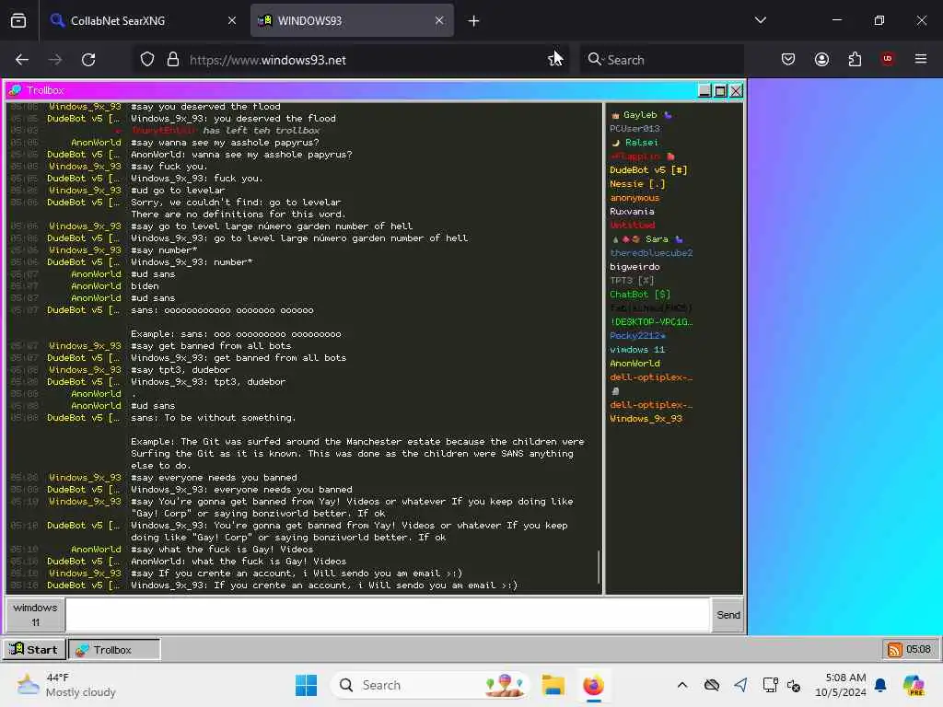Select Trollbox in Windows93 taskbar
Image resolution: width=943 pixels, height=707 pixels.
pyautogui.click(x=113, y=649)
